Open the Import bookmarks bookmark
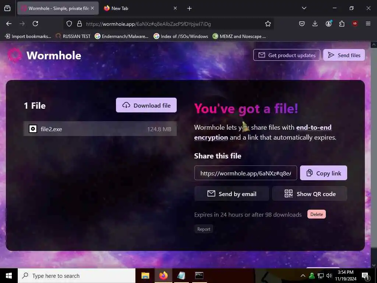Screen dimensions: 377x283 coord(28,36)
